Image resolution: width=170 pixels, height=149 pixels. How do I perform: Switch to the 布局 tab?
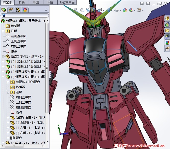point(22,2)
